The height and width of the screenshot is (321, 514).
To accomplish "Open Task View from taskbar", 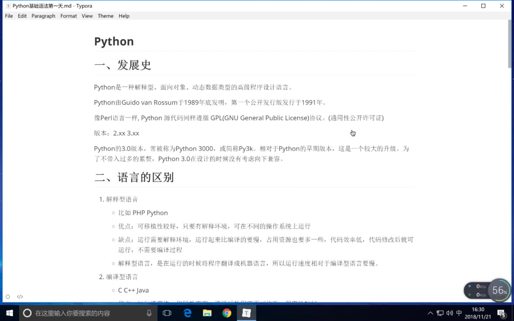I will tap(167, 313).
